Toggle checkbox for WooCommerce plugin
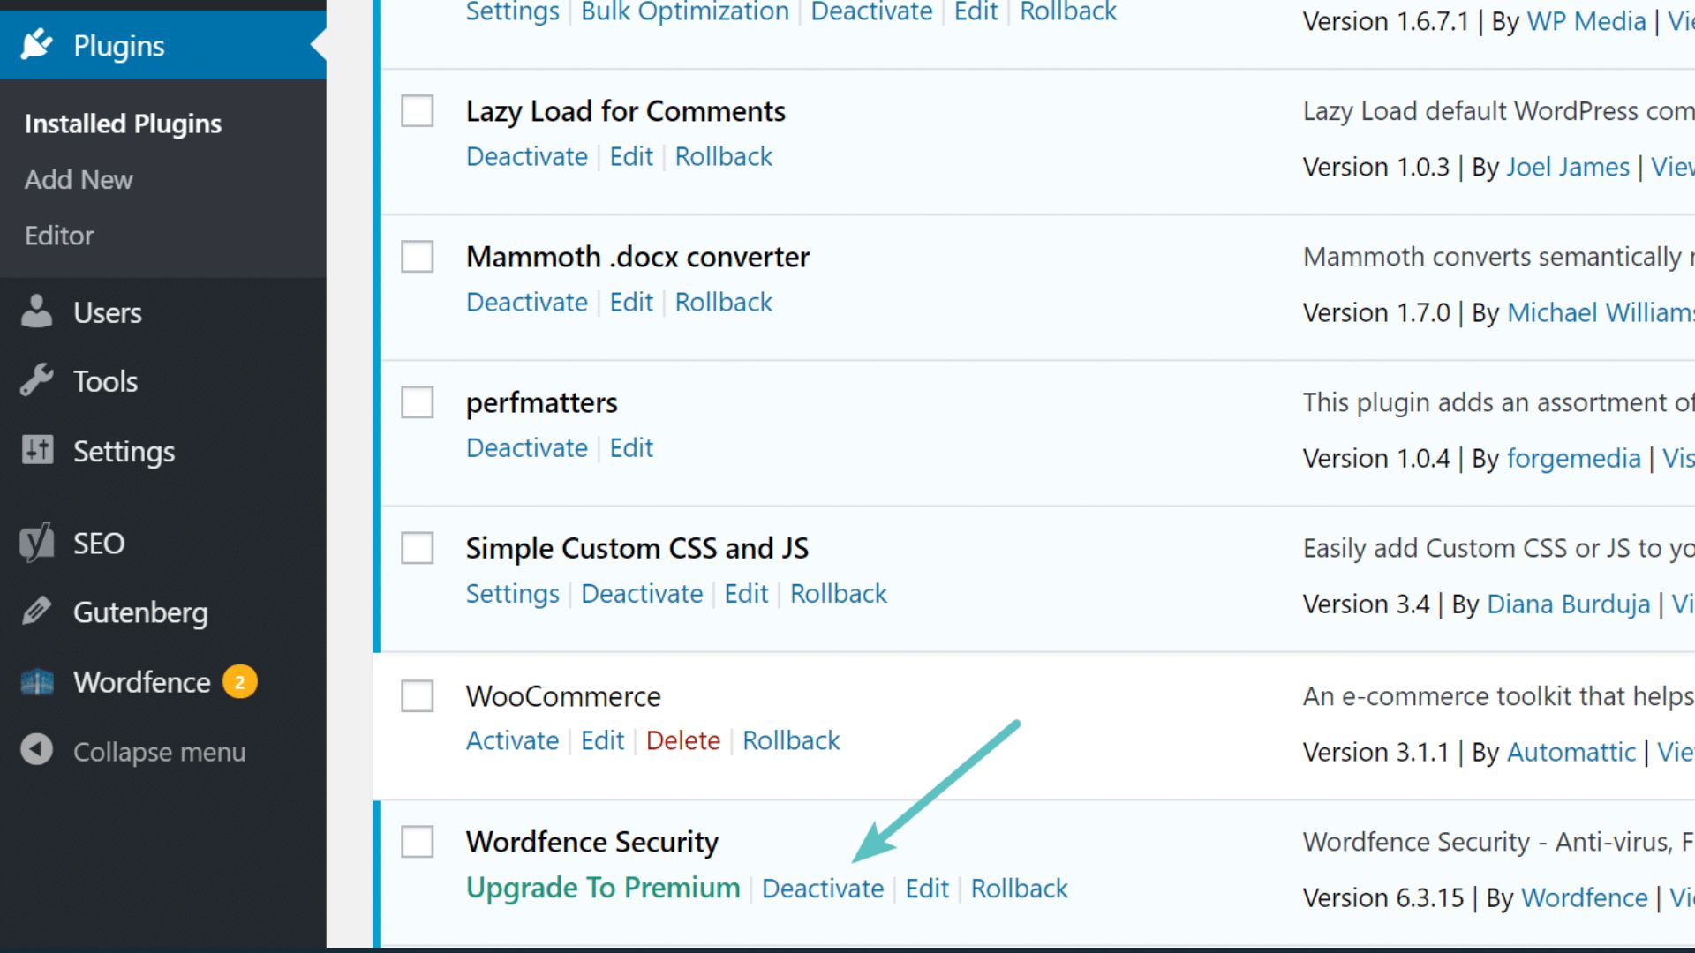 coord(416,694)
